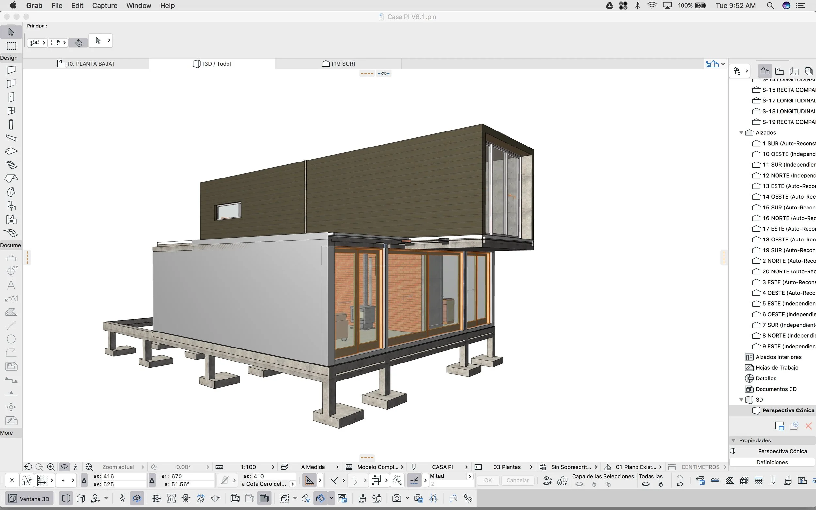
Task: Toggle all layers visibility eye
Action: coord(646,484)
